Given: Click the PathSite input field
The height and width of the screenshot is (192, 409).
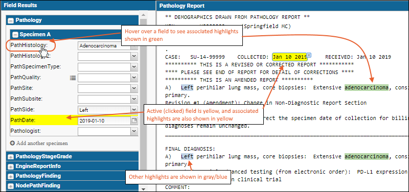Looking at the screenshot, I should (x=104, y=88).
